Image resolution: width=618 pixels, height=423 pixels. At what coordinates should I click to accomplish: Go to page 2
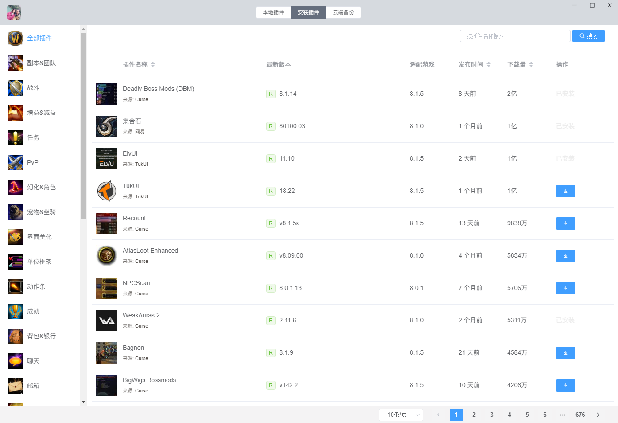pos(474,415)
